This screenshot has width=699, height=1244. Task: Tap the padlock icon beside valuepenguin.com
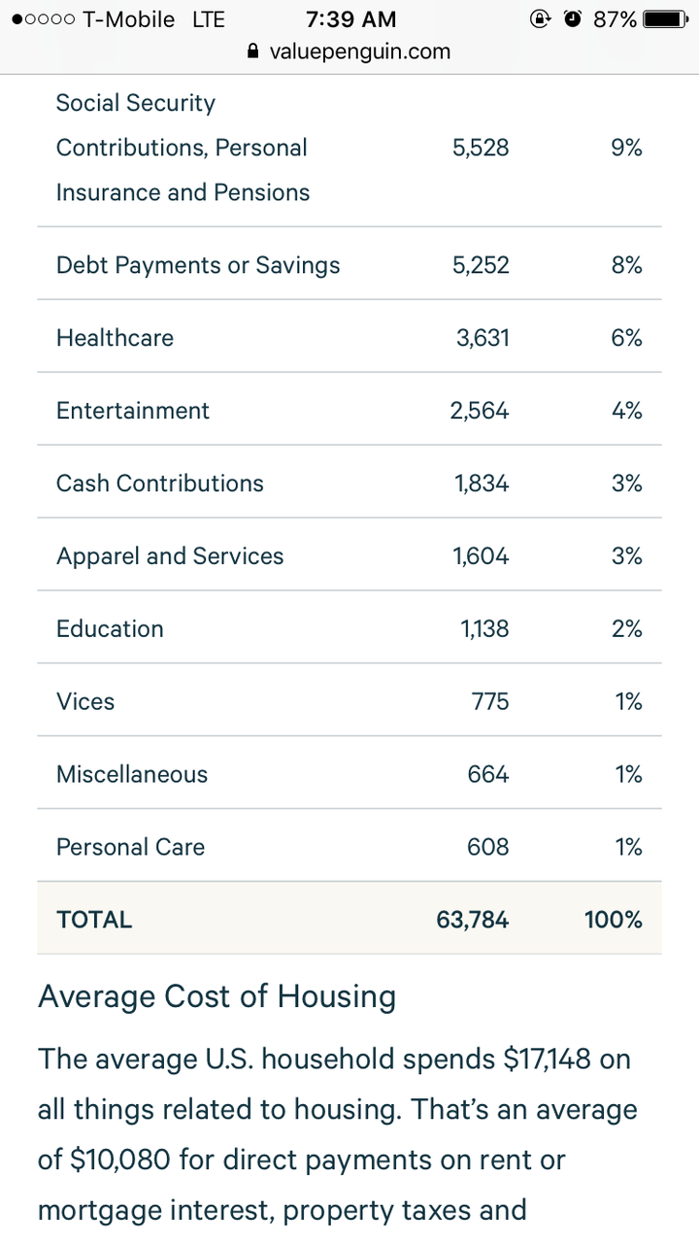click(254, 52)
